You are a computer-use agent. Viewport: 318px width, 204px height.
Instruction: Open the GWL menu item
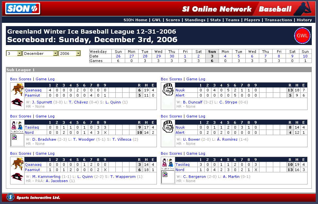point(156,20)
